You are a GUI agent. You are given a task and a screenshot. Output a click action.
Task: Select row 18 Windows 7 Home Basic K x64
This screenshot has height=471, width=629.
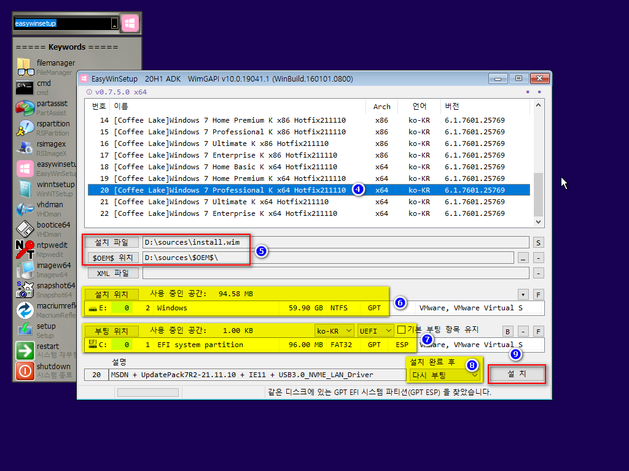[309, 167]
